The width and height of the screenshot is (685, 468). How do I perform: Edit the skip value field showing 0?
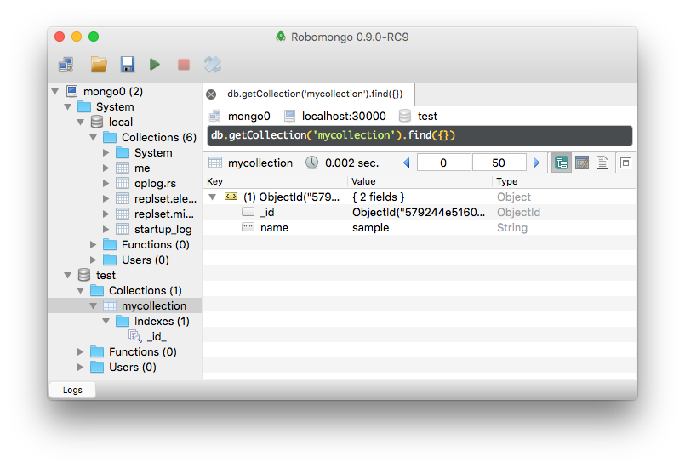(443, 163)
